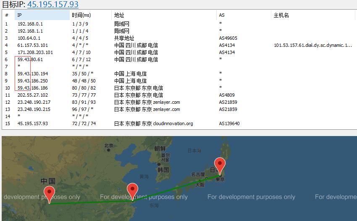Select hop IP 61.157.53.101
This screenshot has width=357, height=221.
(x=33, y=45)
